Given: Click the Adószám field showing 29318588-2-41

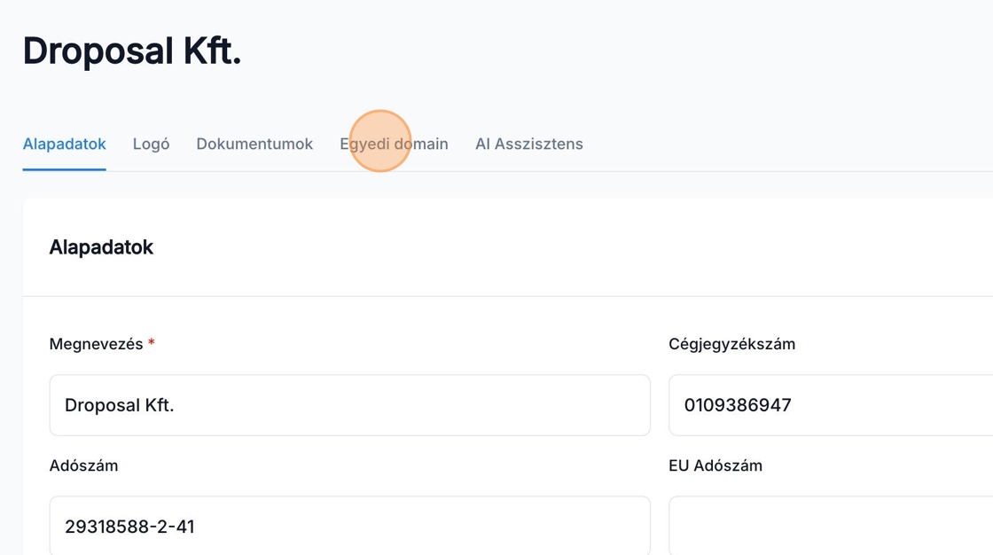Looking at the screenshot, I should click(349, 527).
